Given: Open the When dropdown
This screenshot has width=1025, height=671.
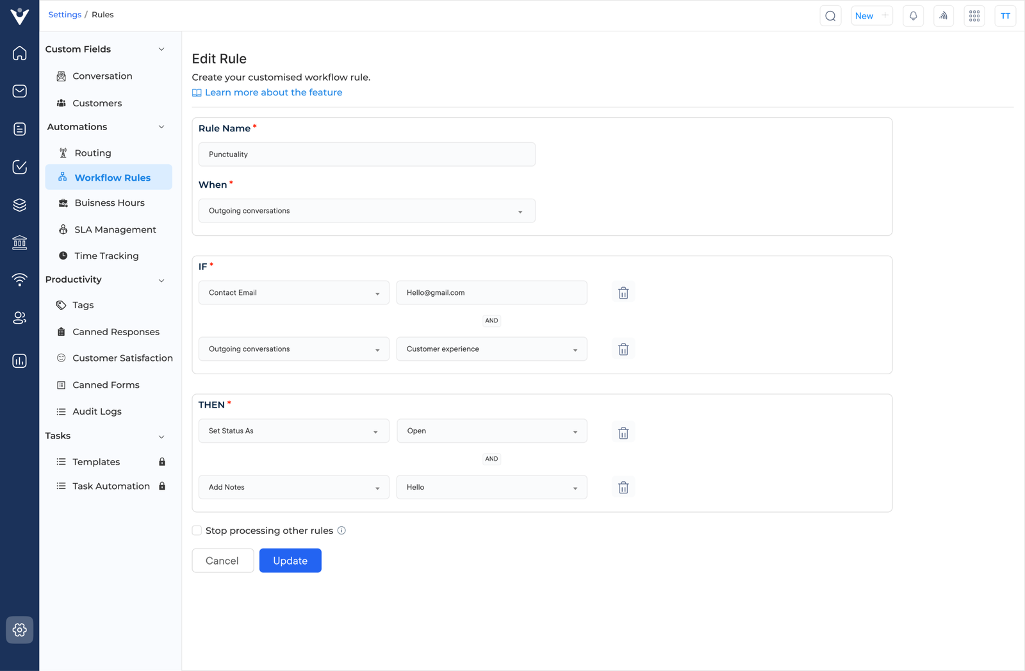Looking at the screenshot, I should pyautogui.click(x=366, y=211).
